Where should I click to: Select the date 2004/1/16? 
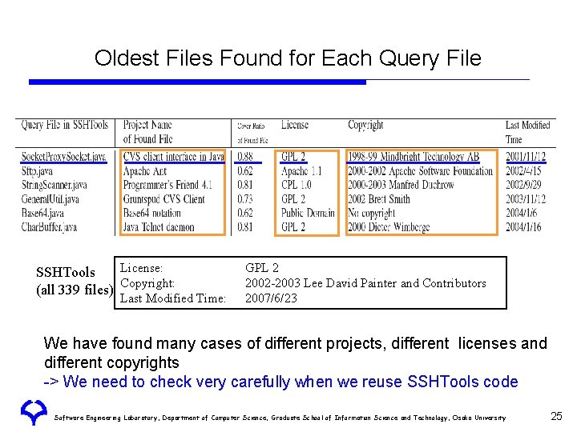click(523, 227)
